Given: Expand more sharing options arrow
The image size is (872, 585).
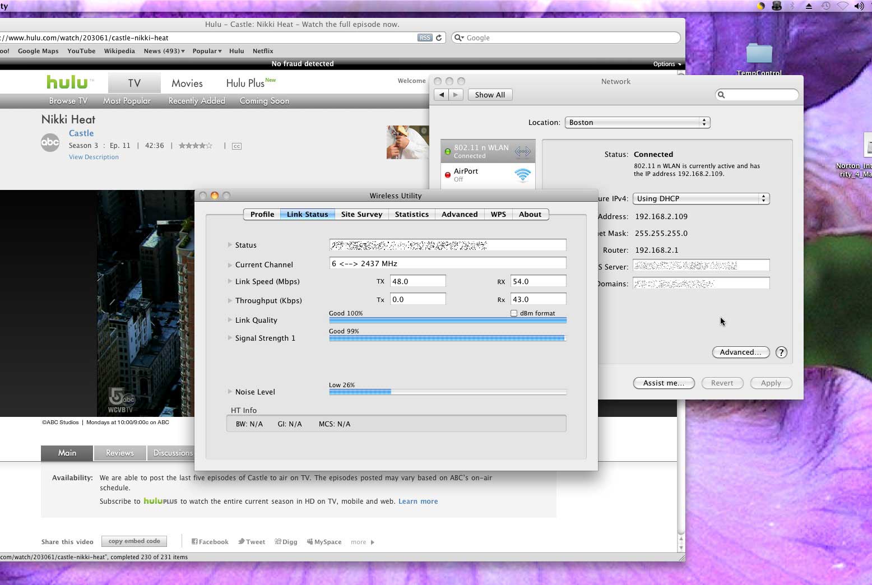Looking at the screenshot, I should click(373, 542).
